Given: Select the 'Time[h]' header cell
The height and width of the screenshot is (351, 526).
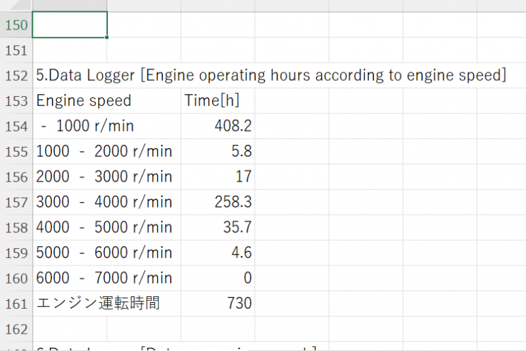Looking at the screenshot, I should 210,101.
